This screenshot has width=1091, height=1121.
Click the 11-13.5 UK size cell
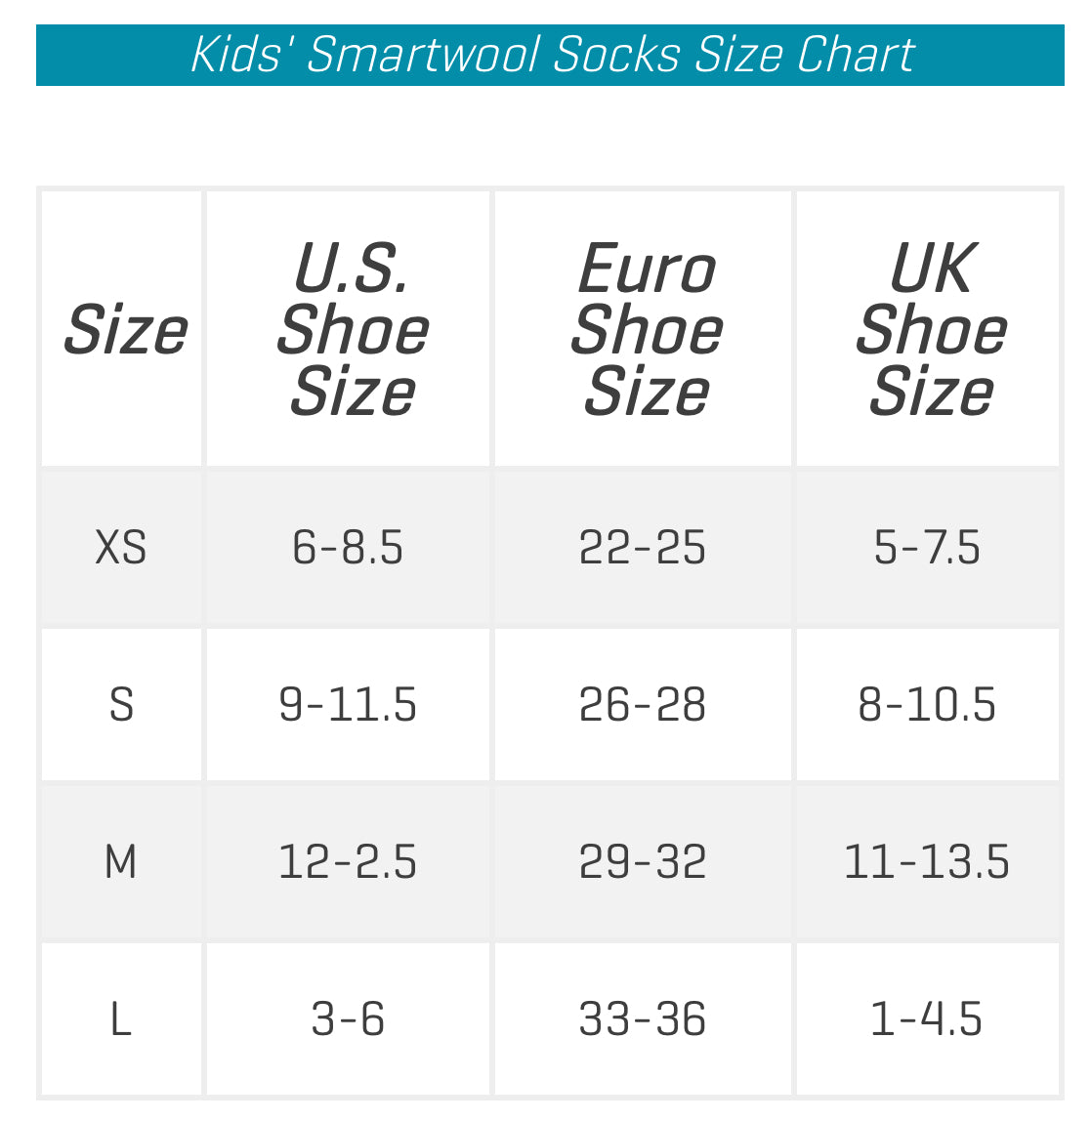point(927,861)
